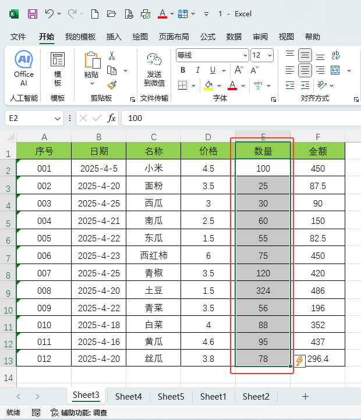Screen dimensions: 361x420
Task: Click the quick print icon
Action: [146, 13]
